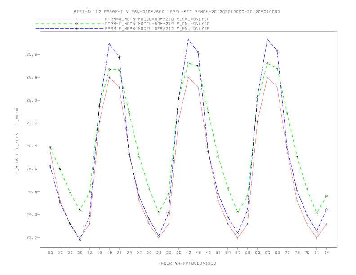Click the vertical y-axis title F_MEAN | O_MEAN | F_MEAN

17,141
